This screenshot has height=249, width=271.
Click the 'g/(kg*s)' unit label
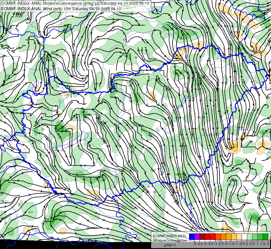[170, 245]
